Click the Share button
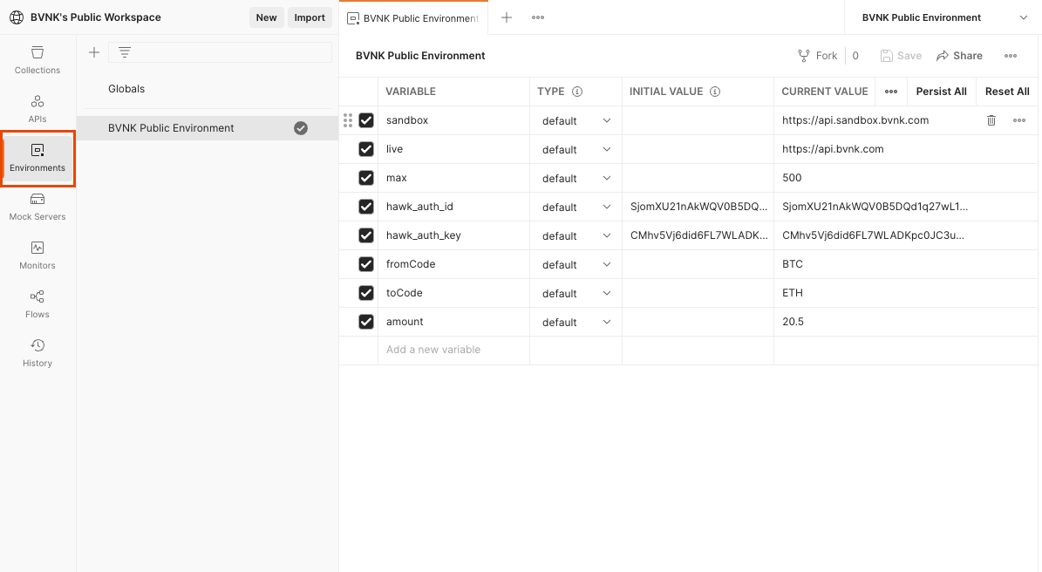Viewport: 1042px width, 572px height. click(959, 56)
